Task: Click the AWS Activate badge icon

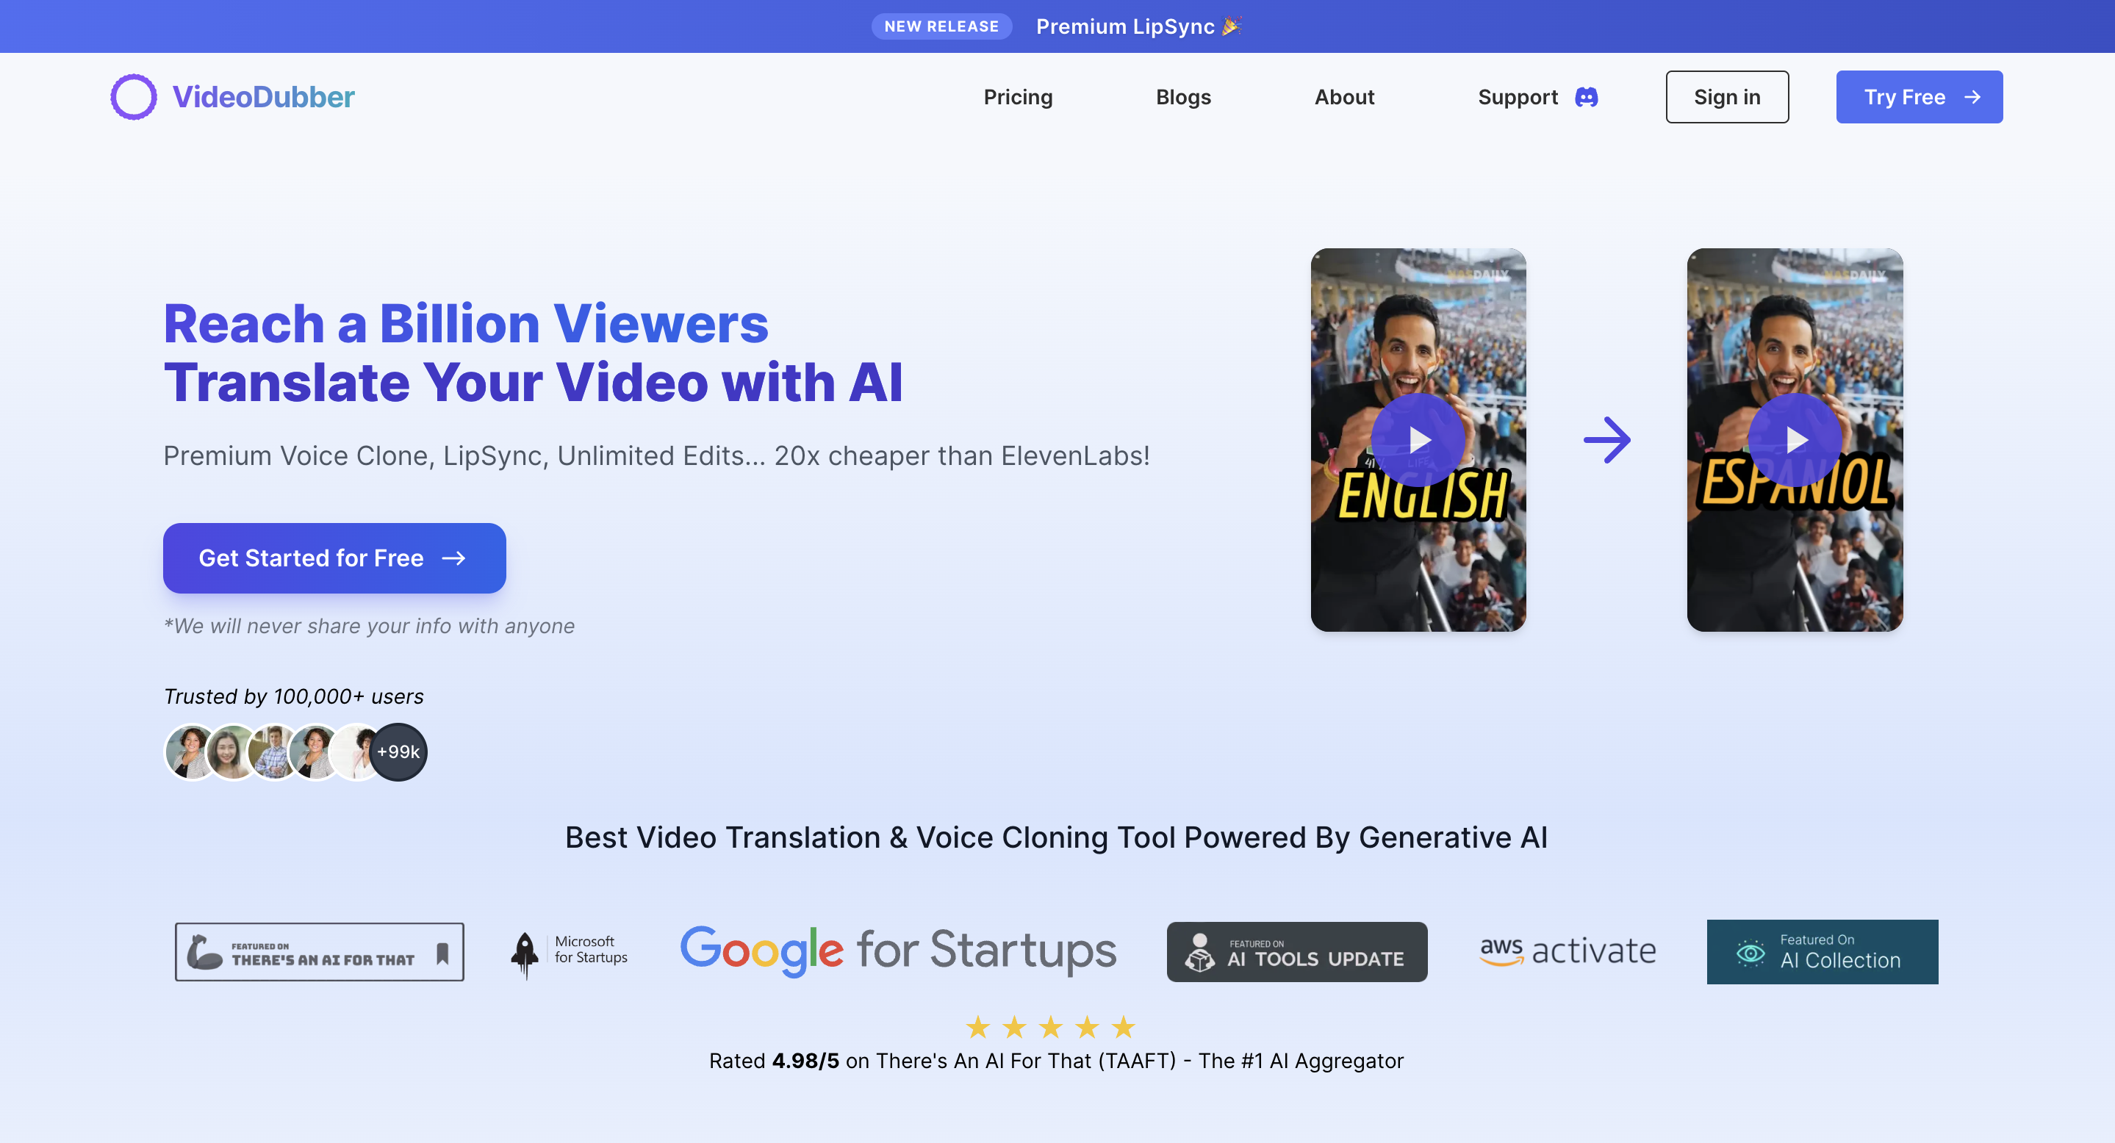Action: [1566, 950]
